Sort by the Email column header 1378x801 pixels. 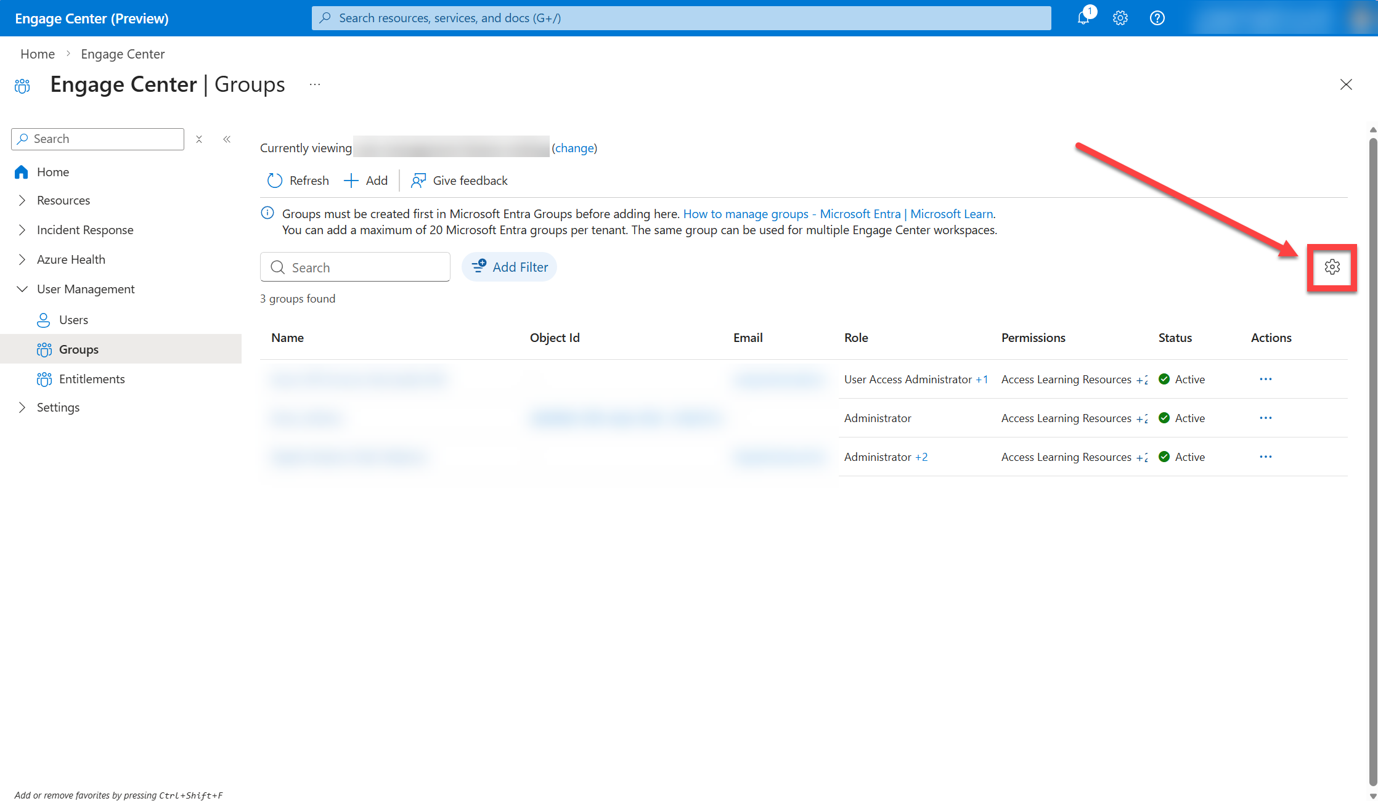click(x=748, y=338)
